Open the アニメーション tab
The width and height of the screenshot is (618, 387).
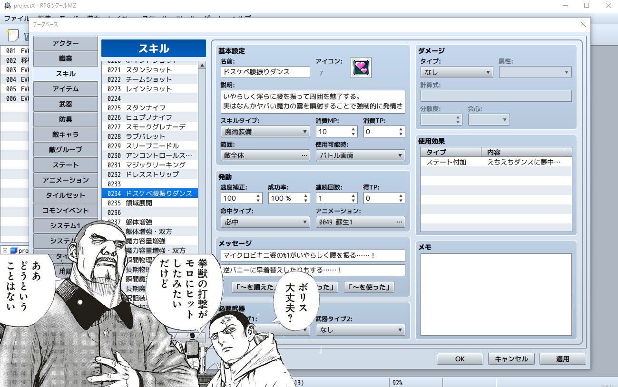(66, 180)
